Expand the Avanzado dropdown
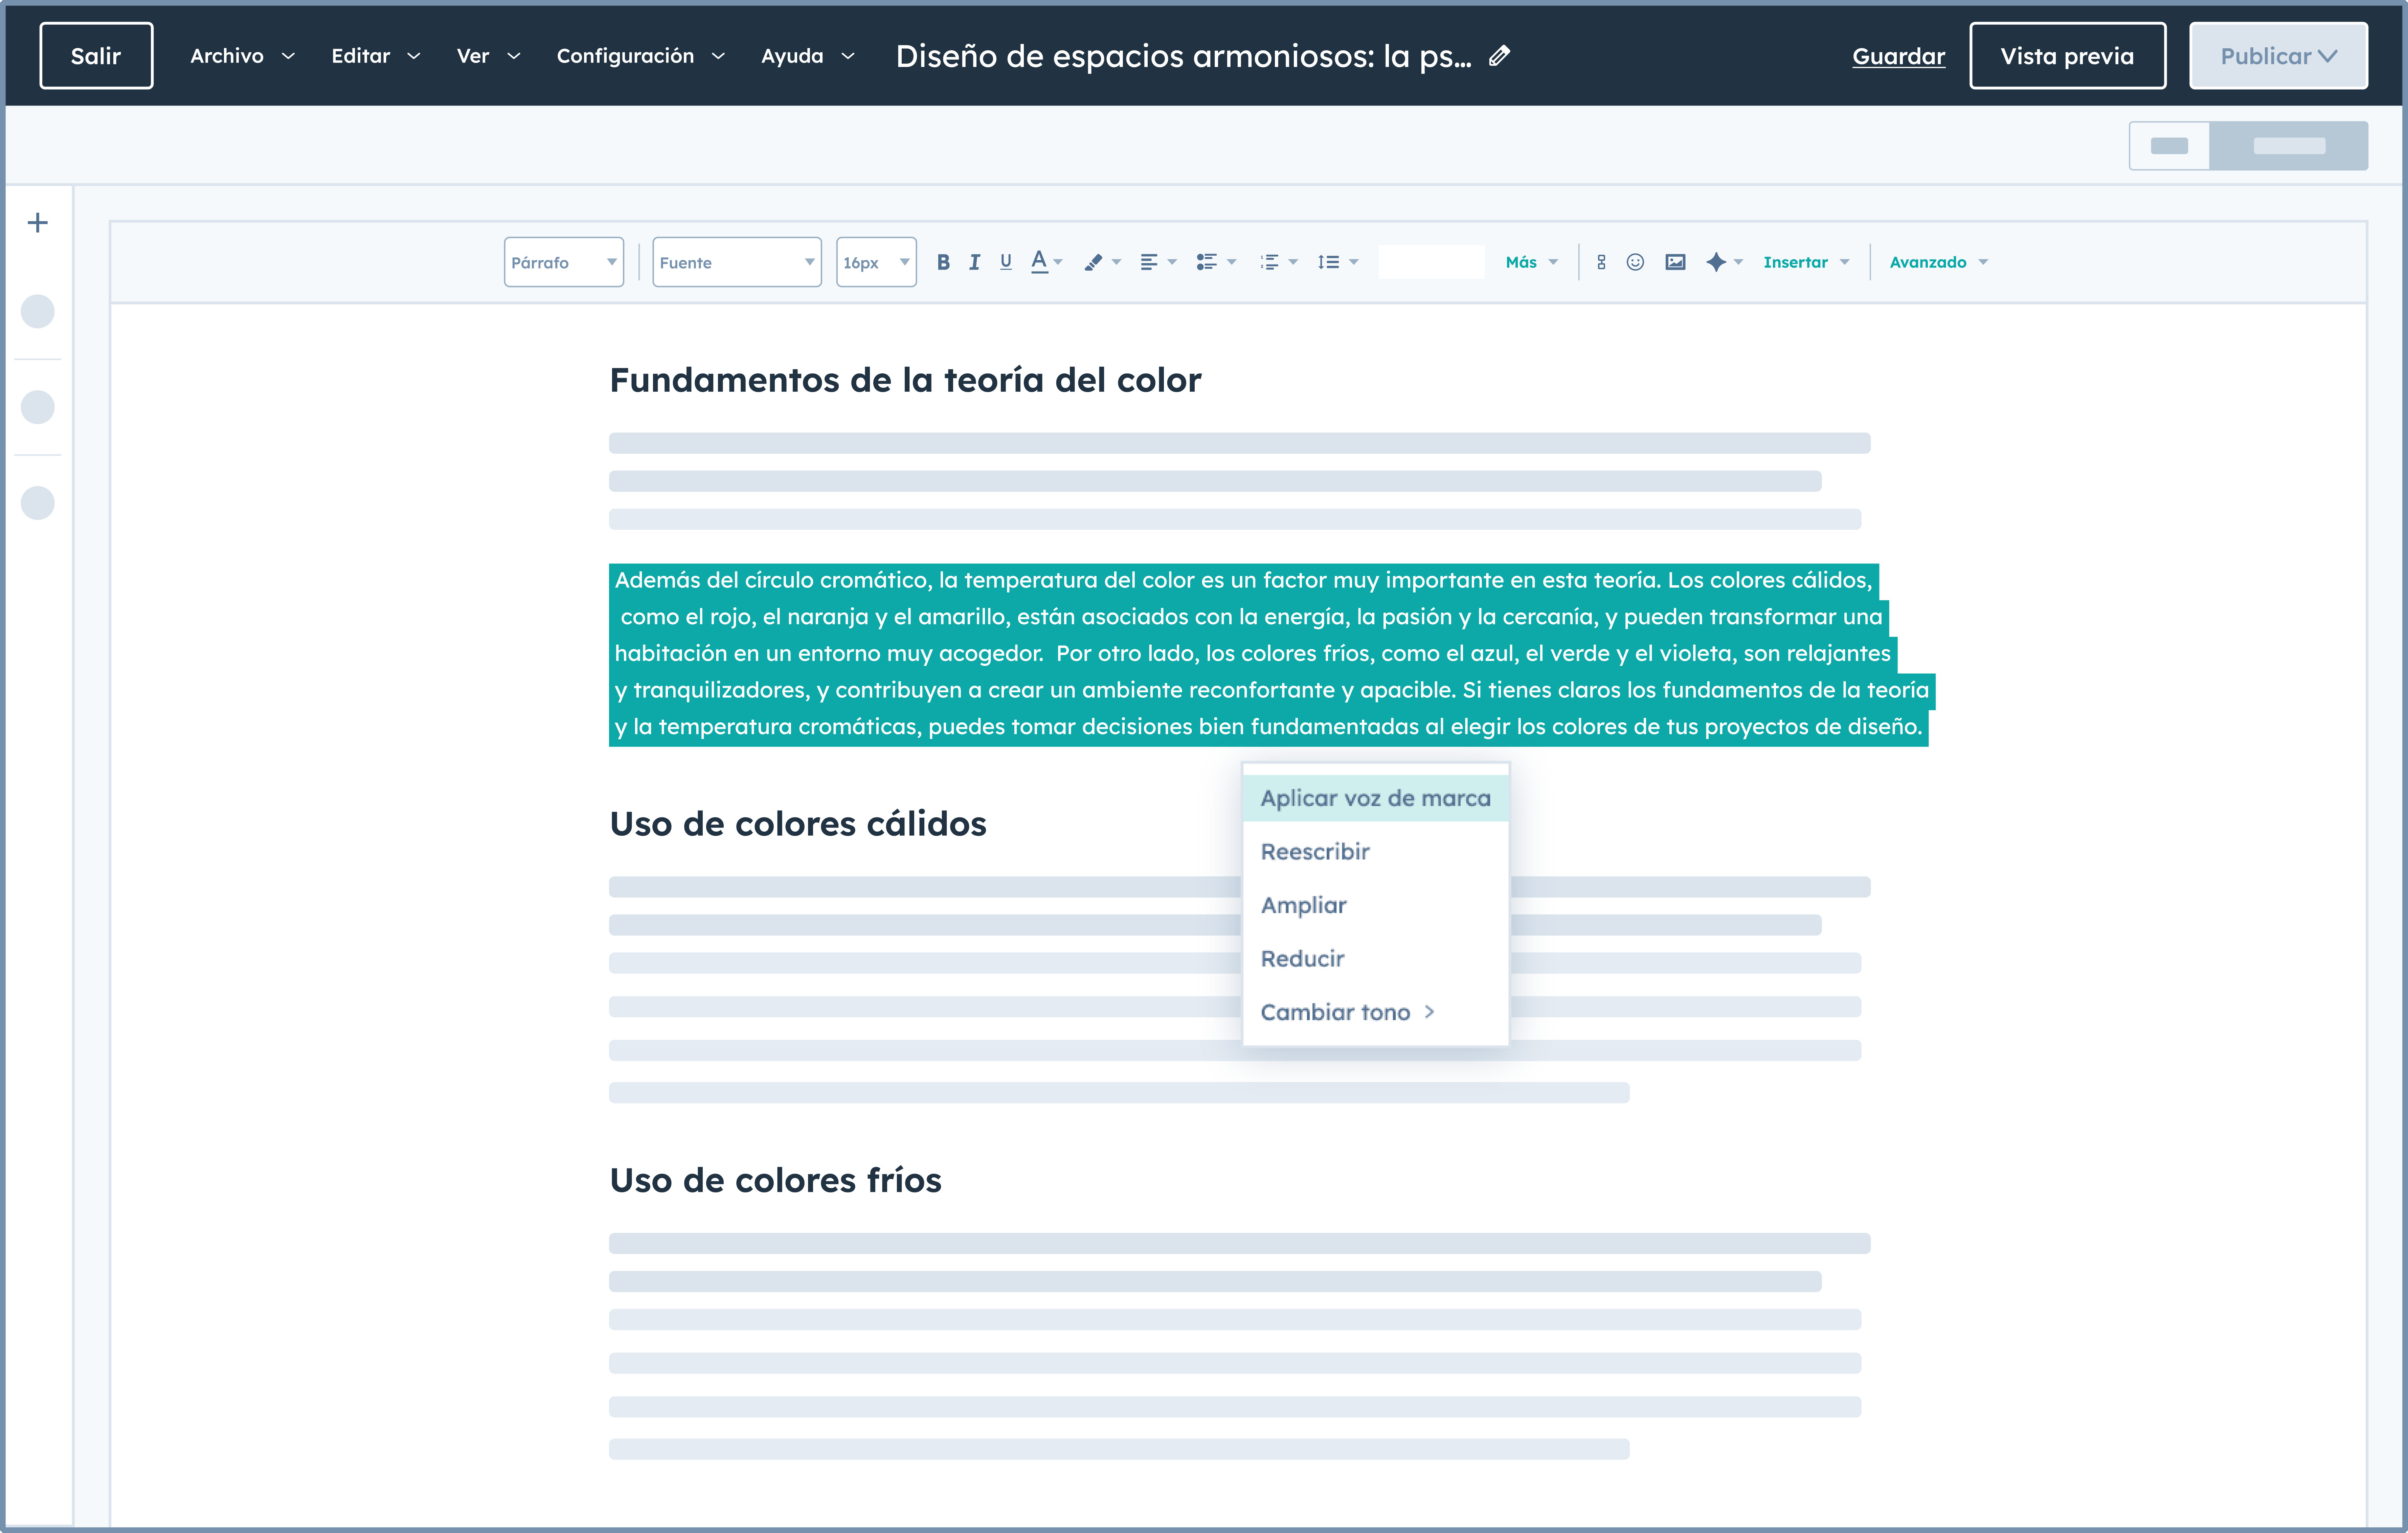 [1939, 262]
